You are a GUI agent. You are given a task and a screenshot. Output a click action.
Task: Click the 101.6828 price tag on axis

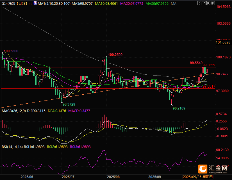(x=223, y=42)
